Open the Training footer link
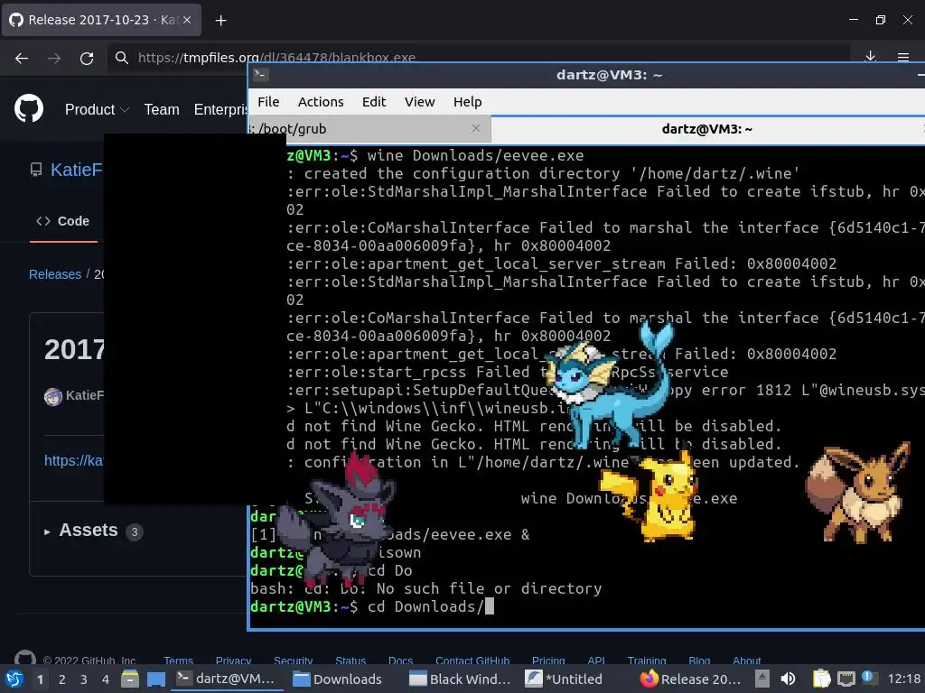925x693 pixels. (x=647, y=661)
